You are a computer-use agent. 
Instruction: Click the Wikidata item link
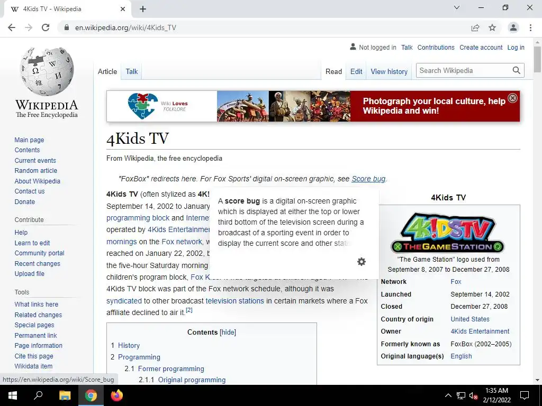pyautogui.click(x=33, y=366)
